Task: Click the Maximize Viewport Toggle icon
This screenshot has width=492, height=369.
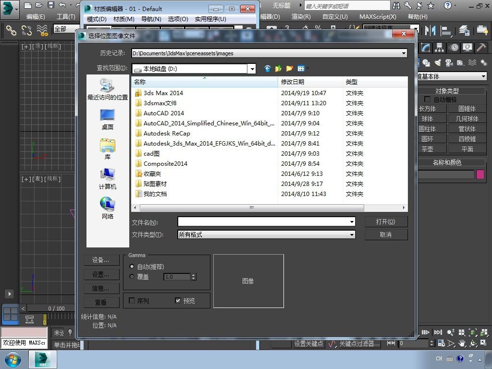Action: (483, 343)
